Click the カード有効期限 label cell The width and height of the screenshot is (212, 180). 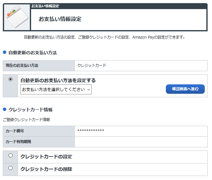pyautogui.click(x=39, y=142)
